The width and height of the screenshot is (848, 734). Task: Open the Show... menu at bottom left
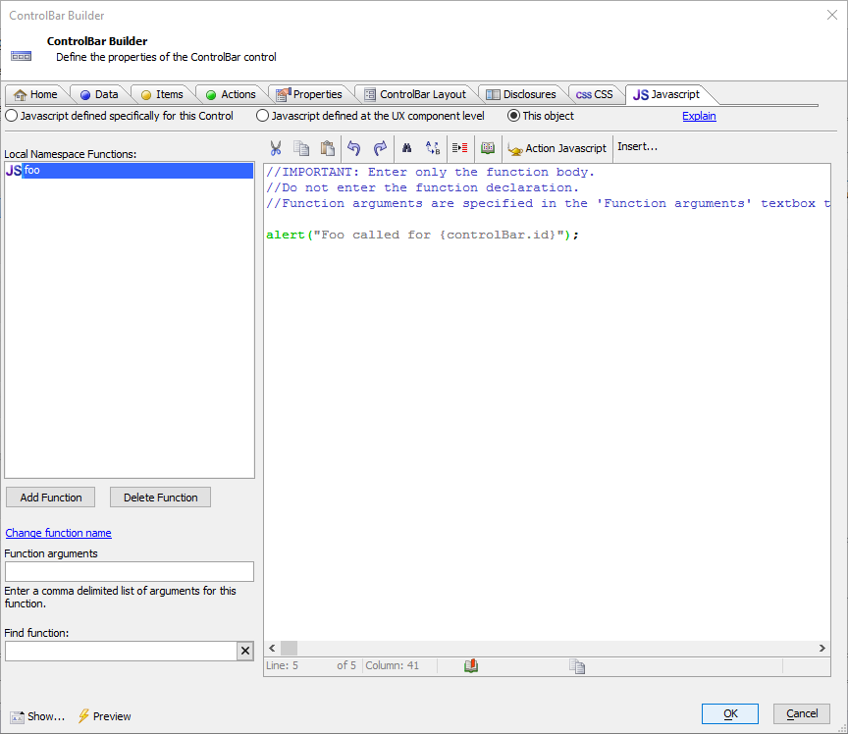pyautogui.click(x=37, y=716)
